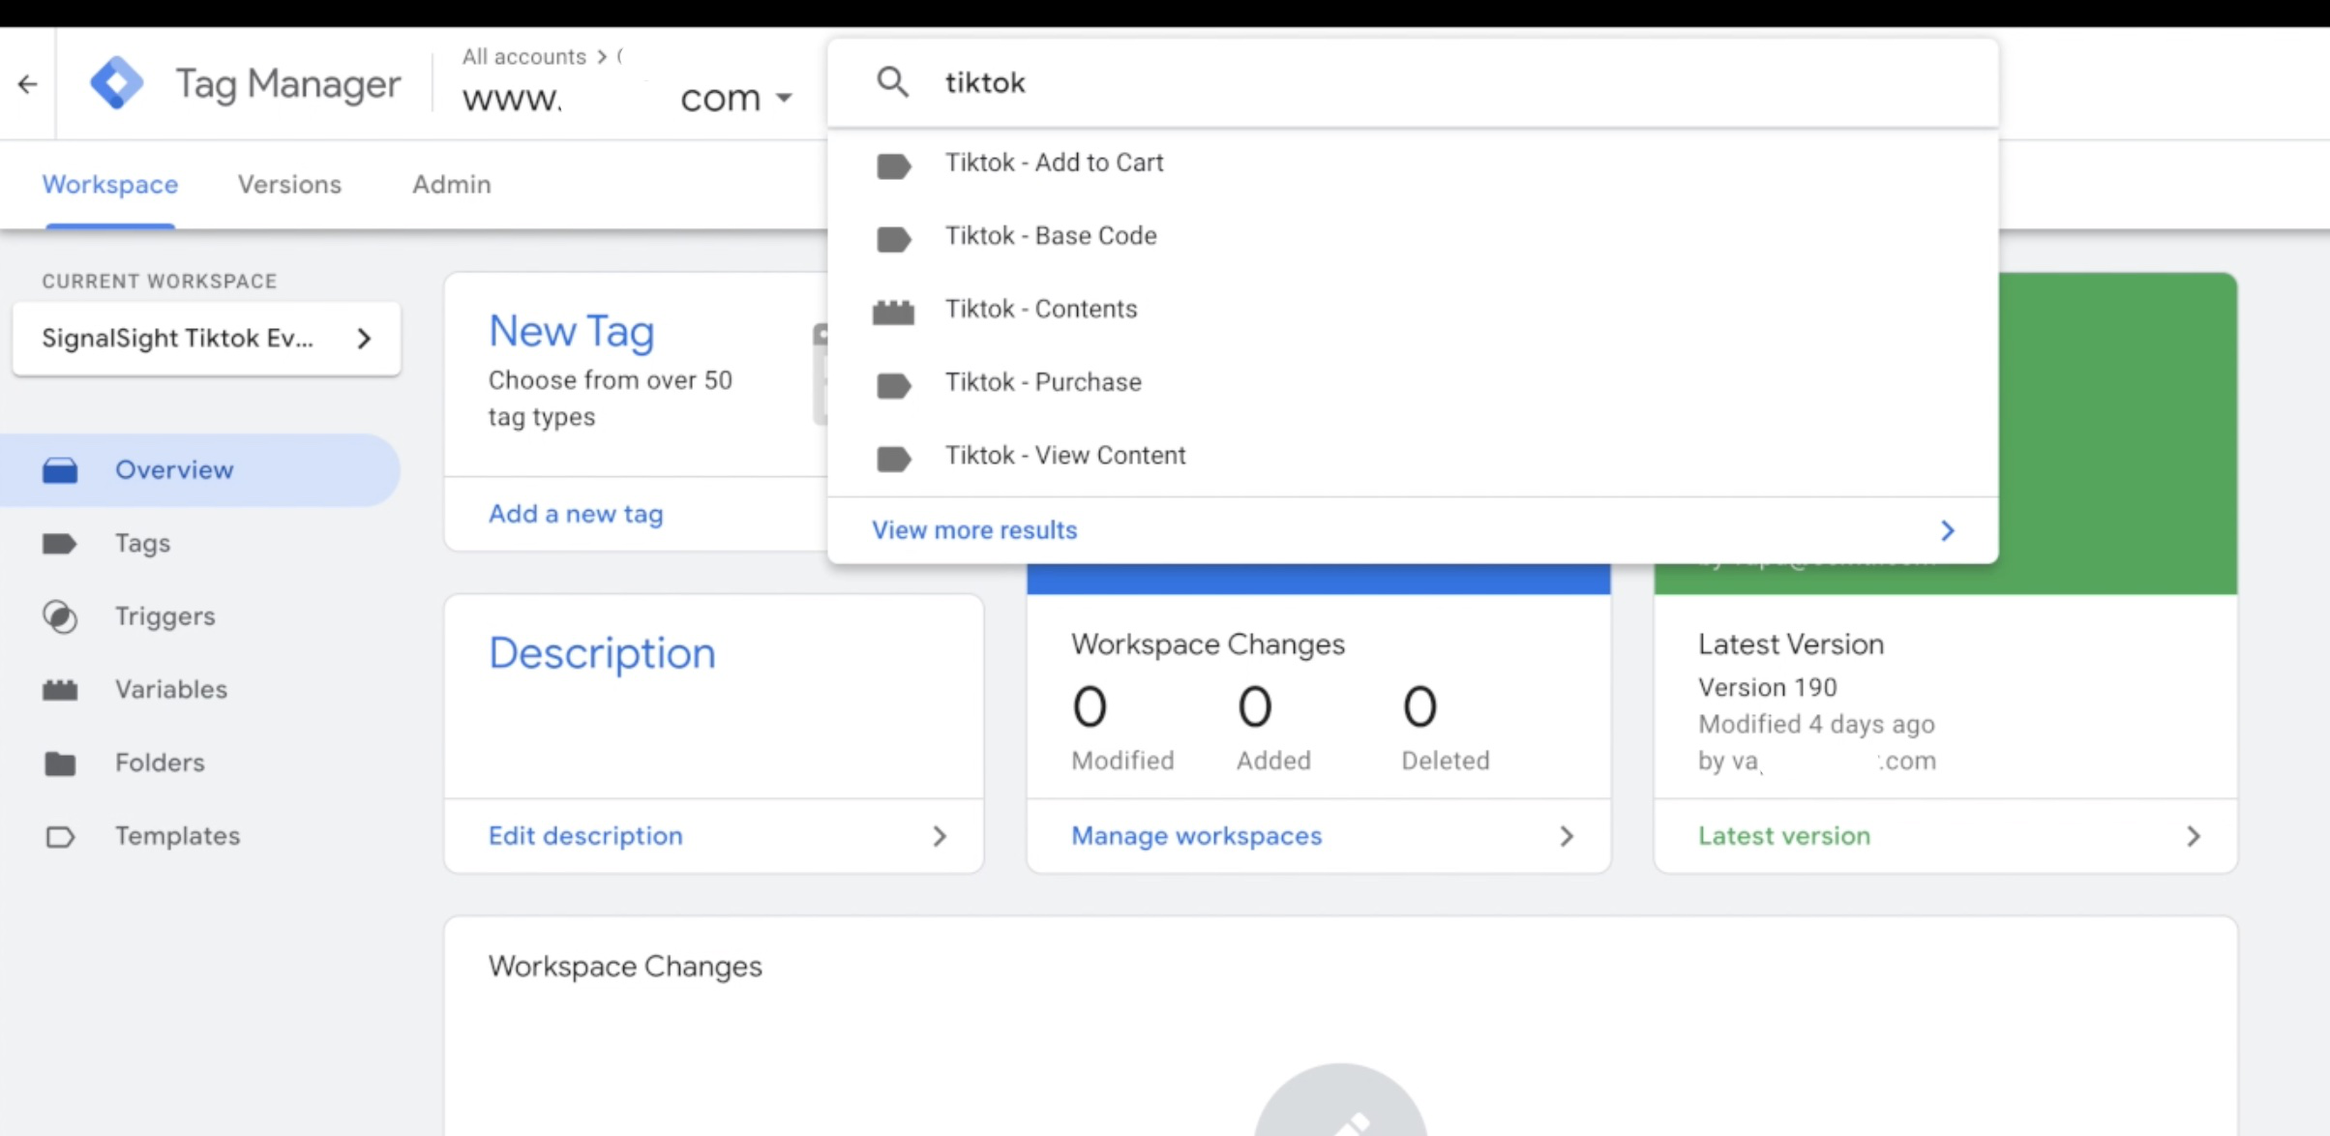Click the Modified 4 days ago text

click(1816, 724)
